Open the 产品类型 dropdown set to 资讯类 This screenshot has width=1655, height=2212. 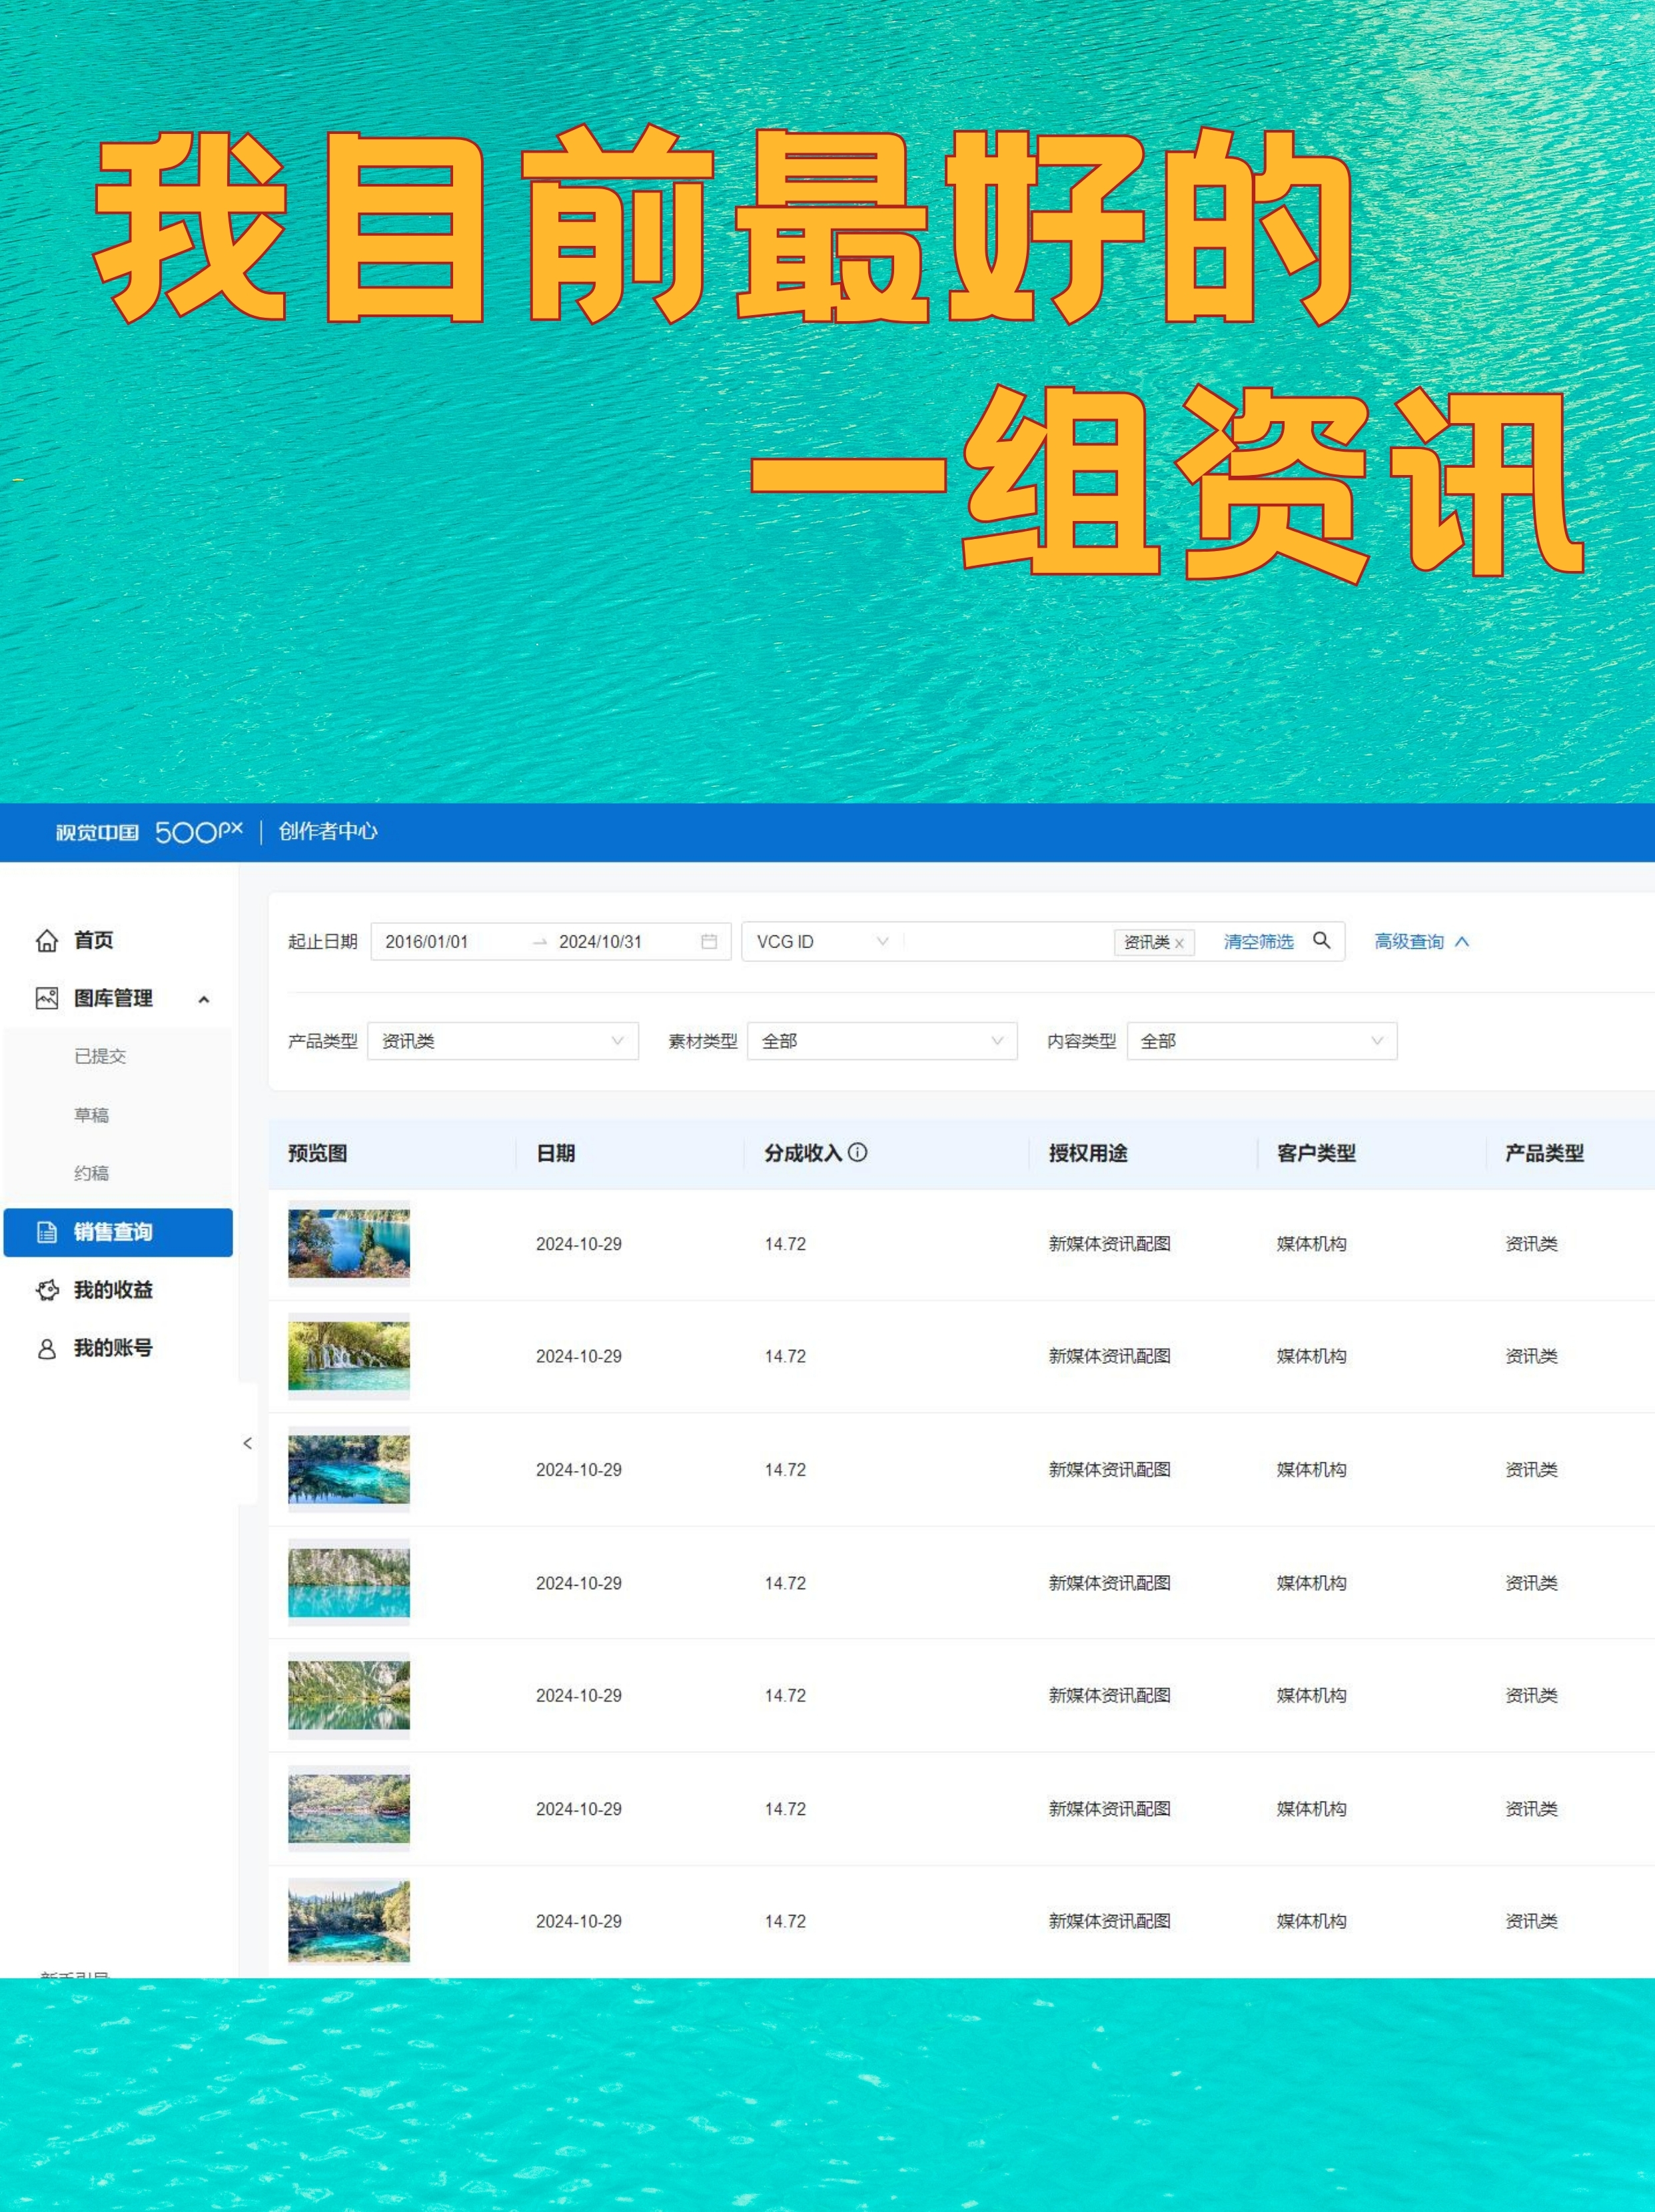tap(503, 1041)
